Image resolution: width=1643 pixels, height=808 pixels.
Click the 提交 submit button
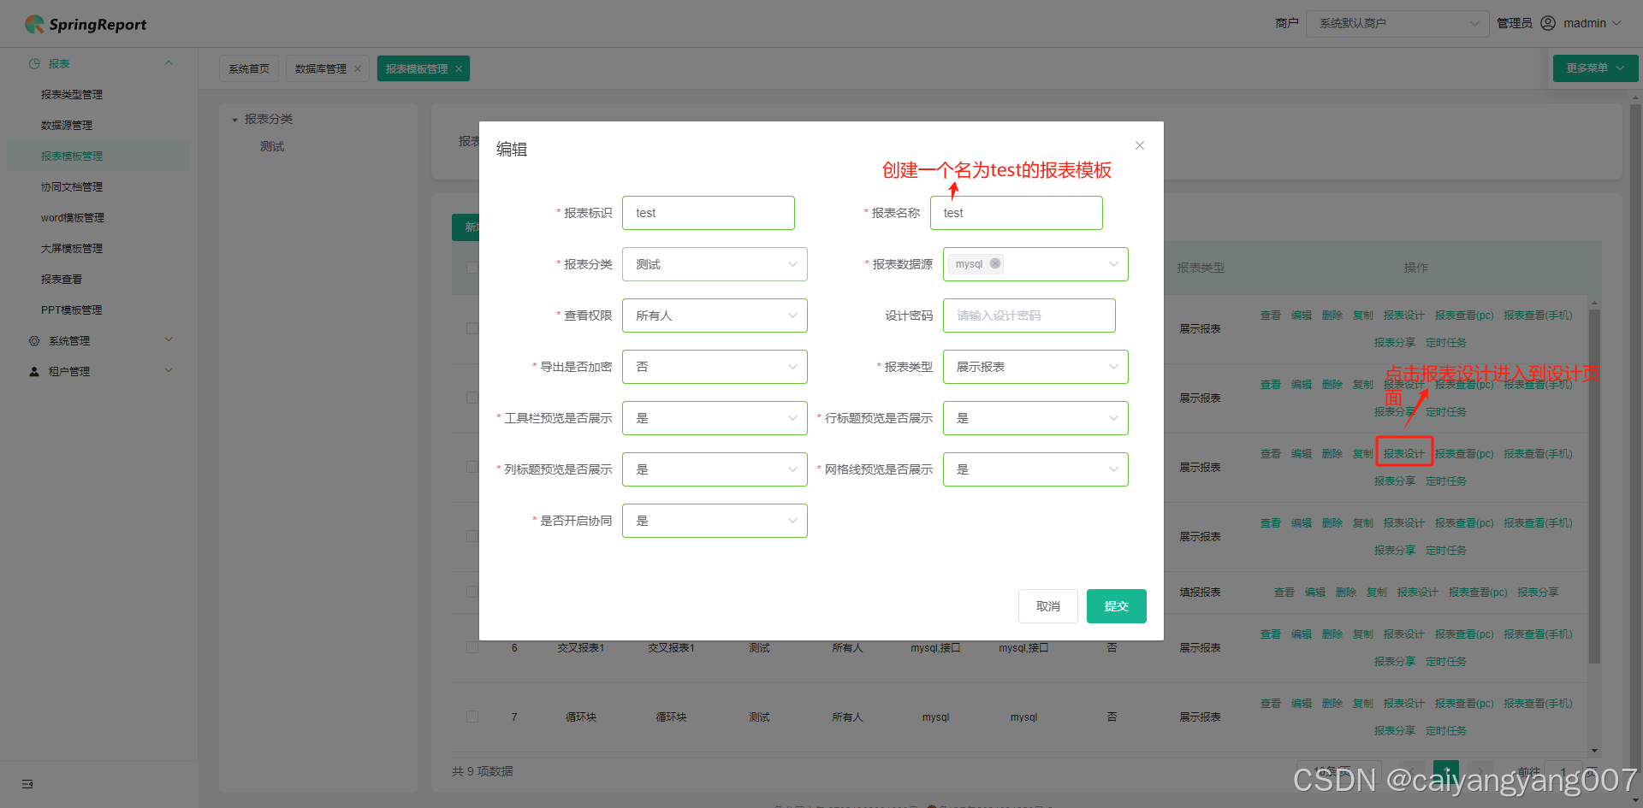click(x=1116, y=605)
